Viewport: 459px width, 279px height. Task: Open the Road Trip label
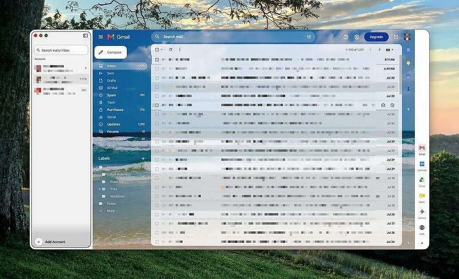[x=117, y=182]
